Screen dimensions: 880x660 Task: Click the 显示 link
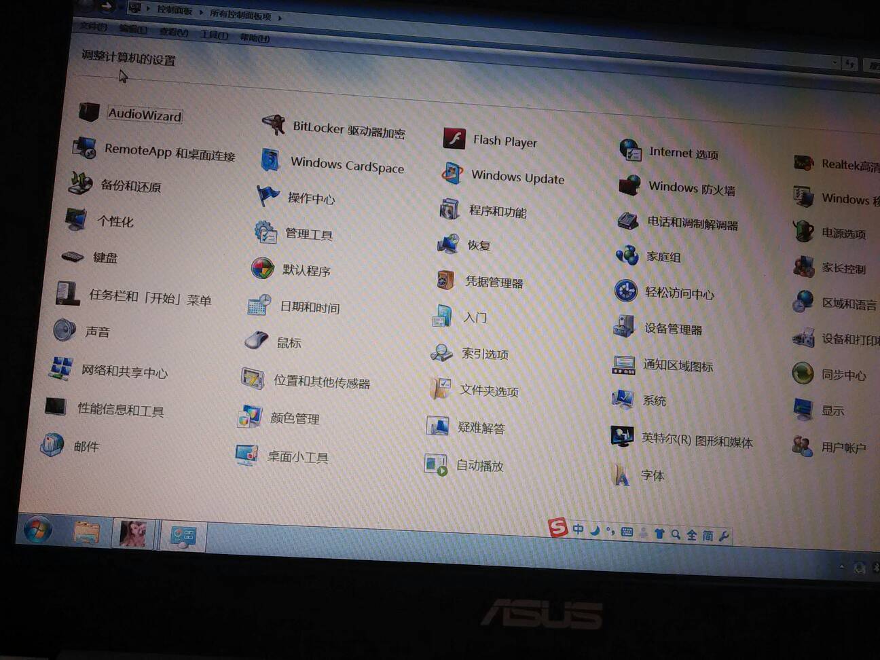tap(833, 410)
